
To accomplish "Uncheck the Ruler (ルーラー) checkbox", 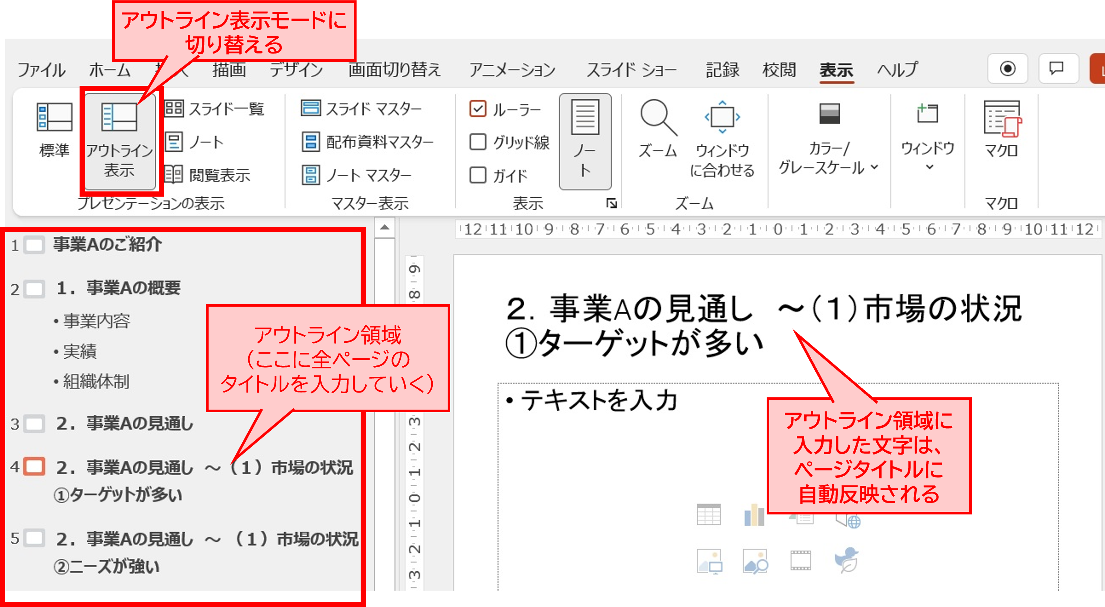I will click(x=478, y=109).
